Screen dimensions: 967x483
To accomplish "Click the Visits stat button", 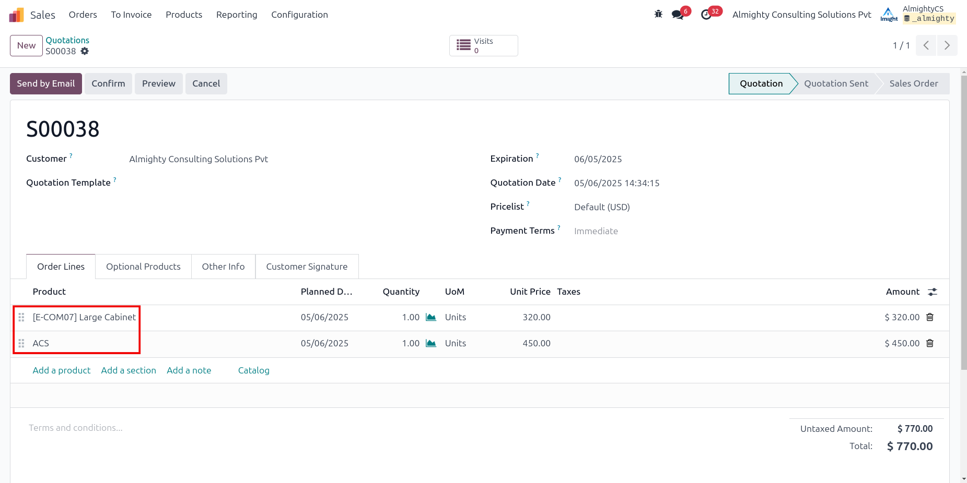I will click(x=483, y=45).
